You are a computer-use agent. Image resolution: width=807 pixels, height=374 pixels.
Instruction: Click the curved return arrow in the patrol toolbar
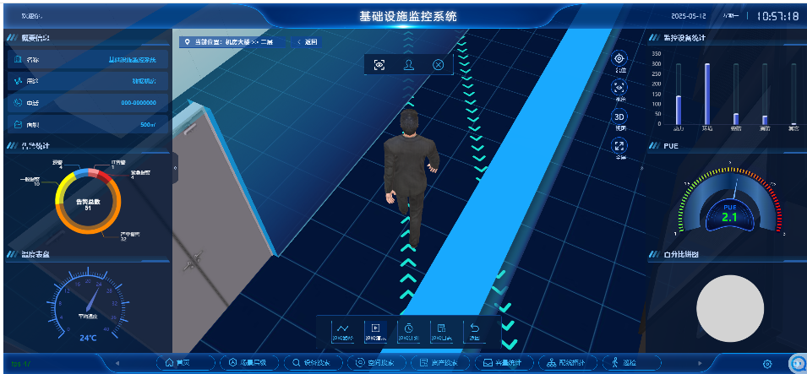[x=475, y=332]
